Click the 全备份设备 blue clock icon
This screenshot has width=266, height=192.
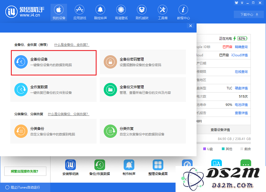tap(21, 62)
